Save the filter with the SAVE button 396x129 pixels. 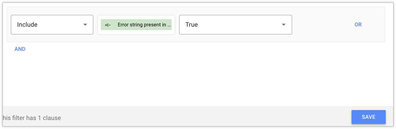pyautogui.click(x=368, y=117)
